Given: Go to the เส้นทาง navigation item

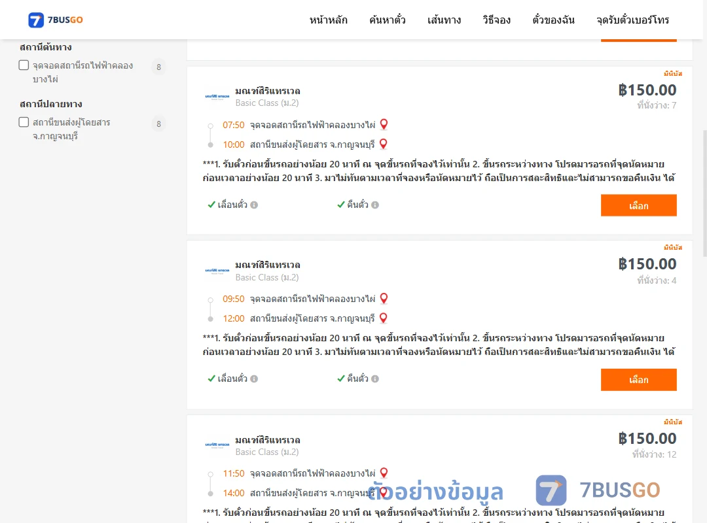Looking at the screenshot, I should click(444, 20).
